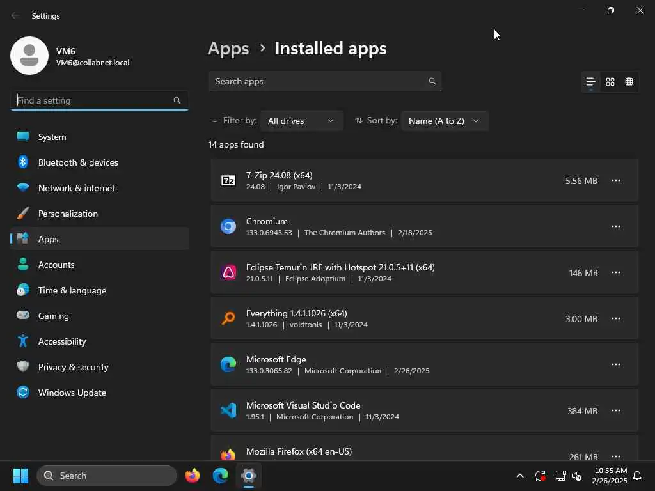Open the notifications bell
Screen dimensions: 655x491
click(x=637, y=476)
